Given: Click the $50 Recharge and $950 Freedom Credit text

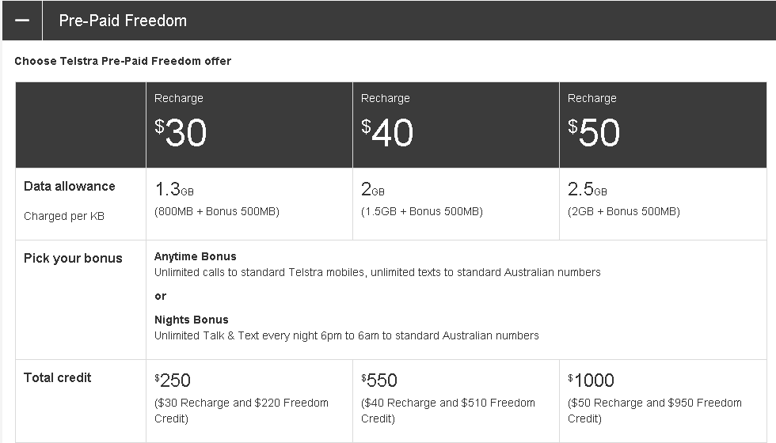Looking at the screenshot, I should pyautogui.click(x=654, y=410).
